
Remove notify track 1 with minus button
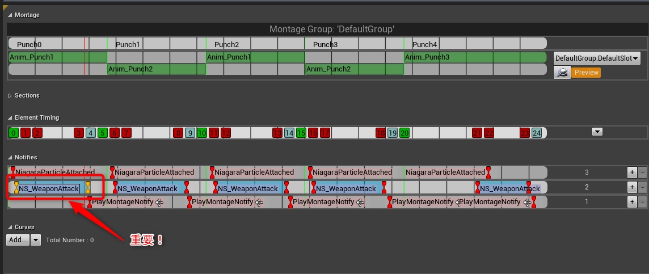click(x=642, y=202)
